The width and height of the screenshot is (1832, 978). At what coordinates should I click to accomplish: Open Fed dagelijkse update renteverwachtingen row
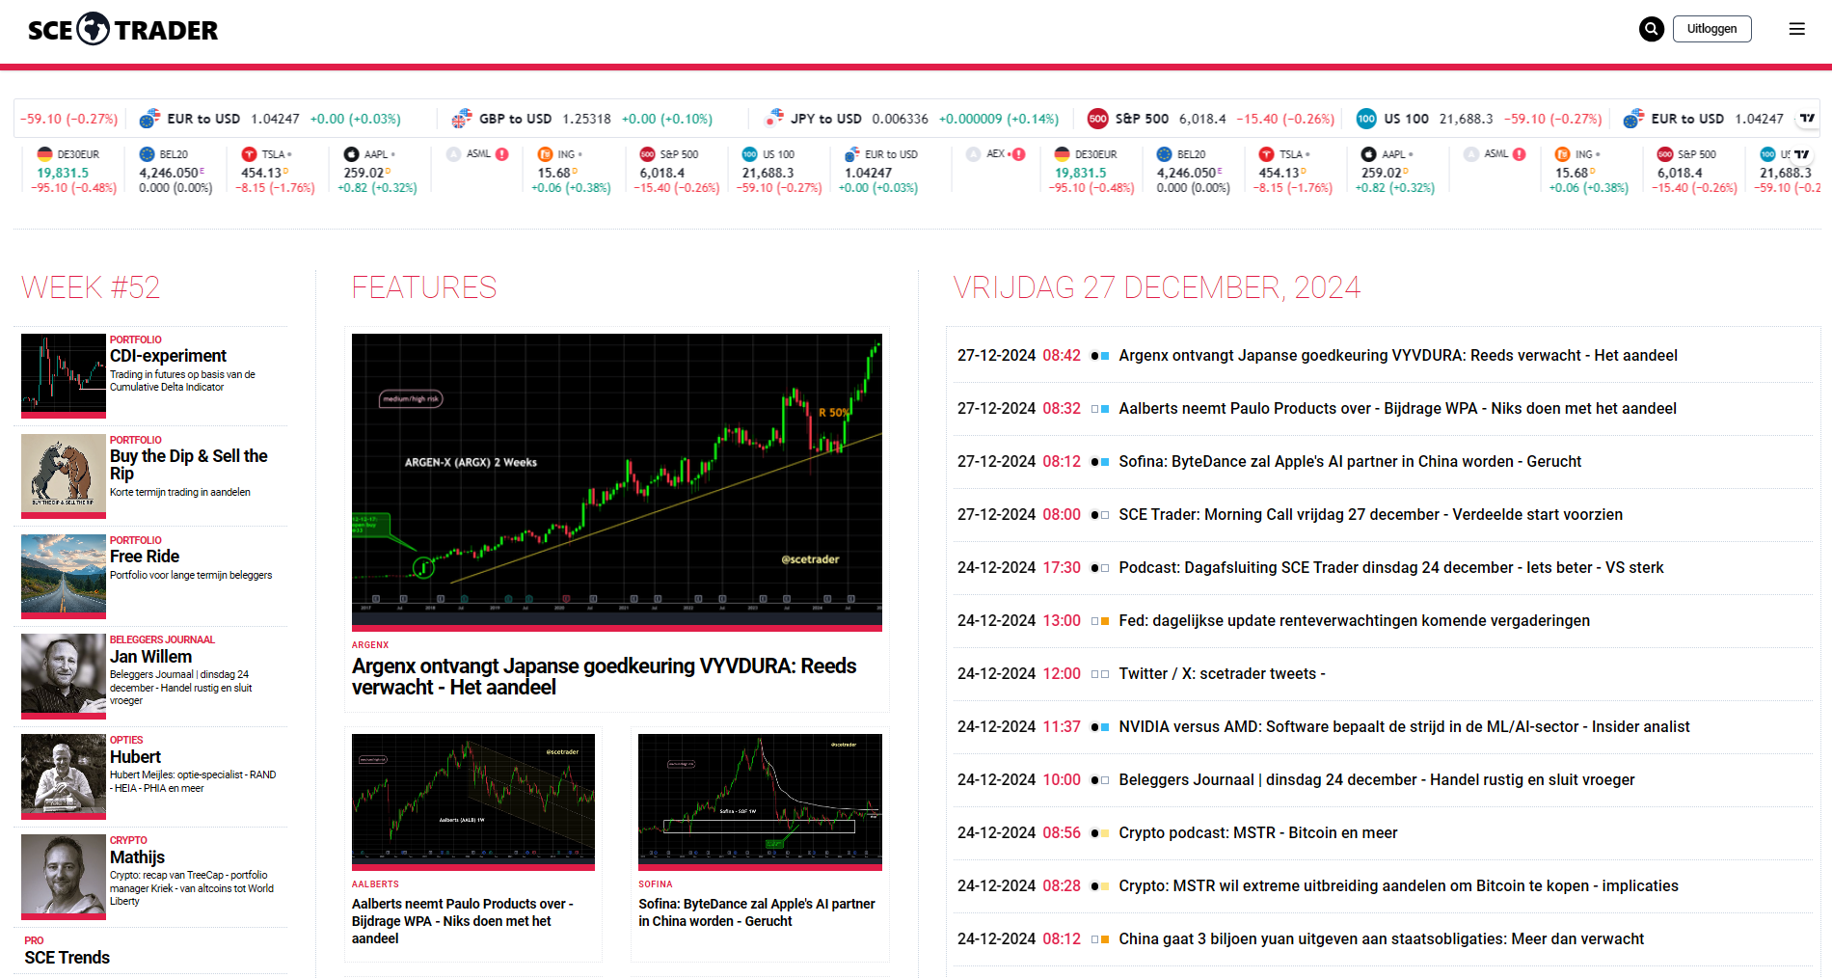1354,621
